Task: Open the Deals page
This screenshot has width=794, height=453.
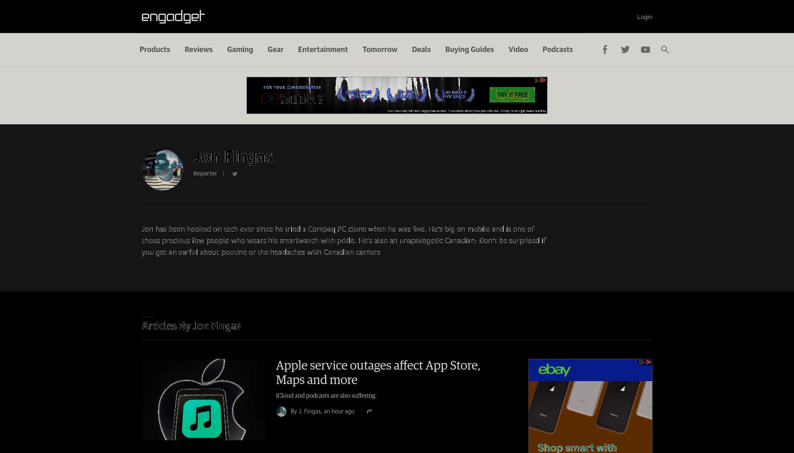Action: [x=421, y=50]
